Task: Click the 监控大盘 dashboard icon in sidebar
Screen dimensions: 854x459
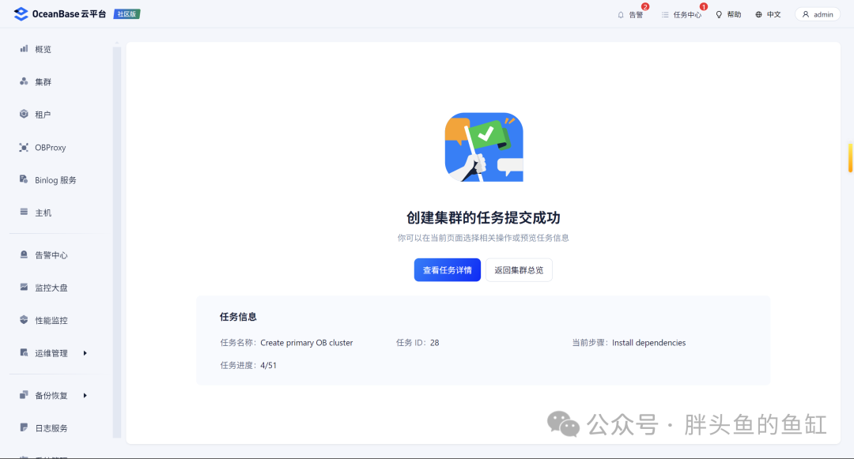Action: [x=24, y=287]
